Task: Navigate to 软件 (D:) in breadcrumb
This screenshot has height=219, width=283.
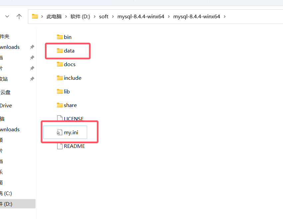Action: [80, 17]
